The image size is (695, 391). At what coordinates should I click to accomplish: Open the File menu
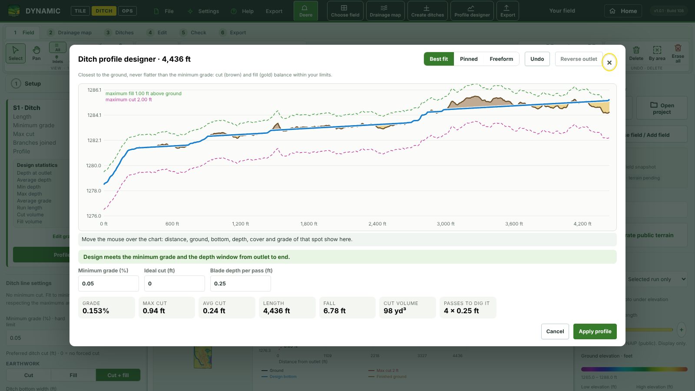point(164,11)
